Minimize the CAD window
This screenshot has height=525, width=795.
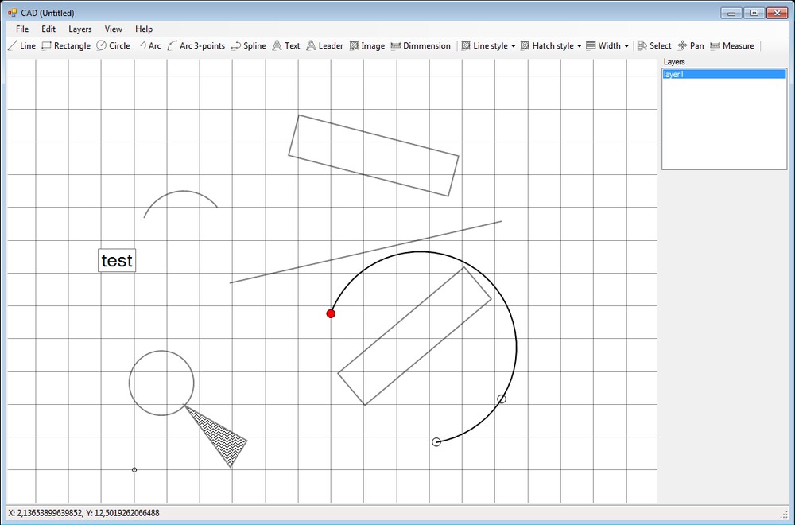731,13
